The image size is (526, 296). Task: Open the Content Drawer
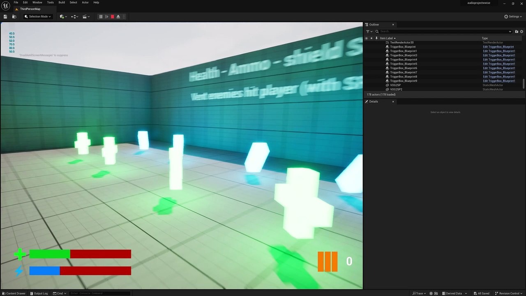[13, 293]
